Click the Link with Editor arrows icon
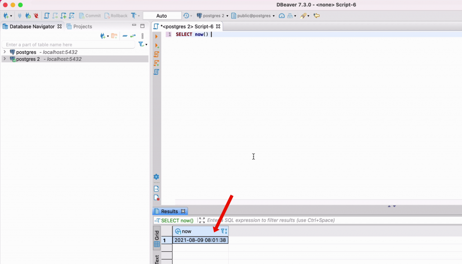The width and height of the screenshot is (462, 264). click(133, 36)
